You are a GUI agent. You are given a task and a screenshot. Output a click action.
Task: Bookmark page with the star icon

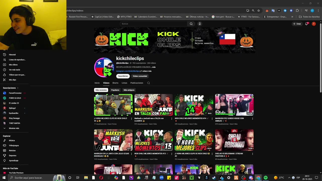259,11
